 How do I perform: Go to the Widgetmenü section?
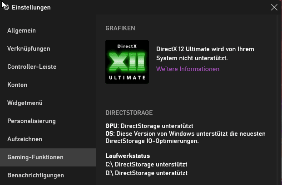48,103
